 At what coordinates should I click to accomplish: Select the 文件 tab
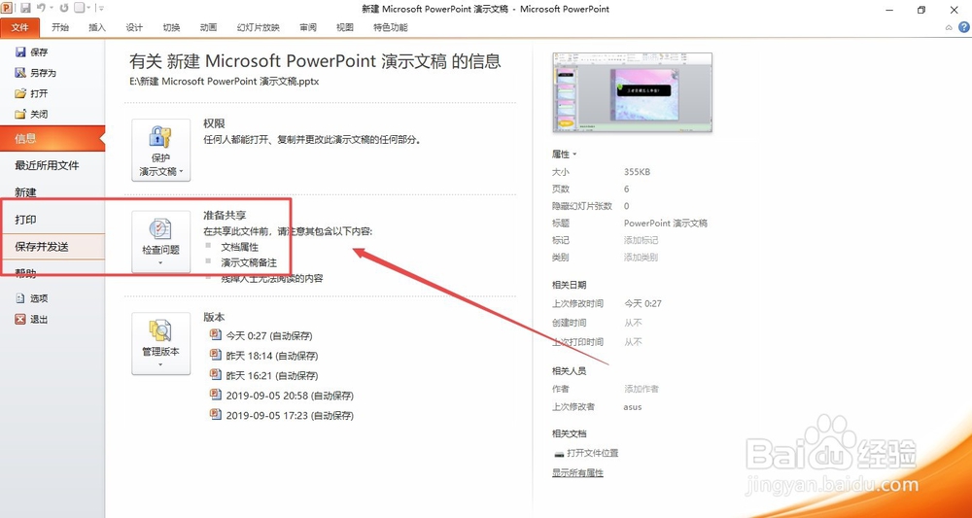20,28
